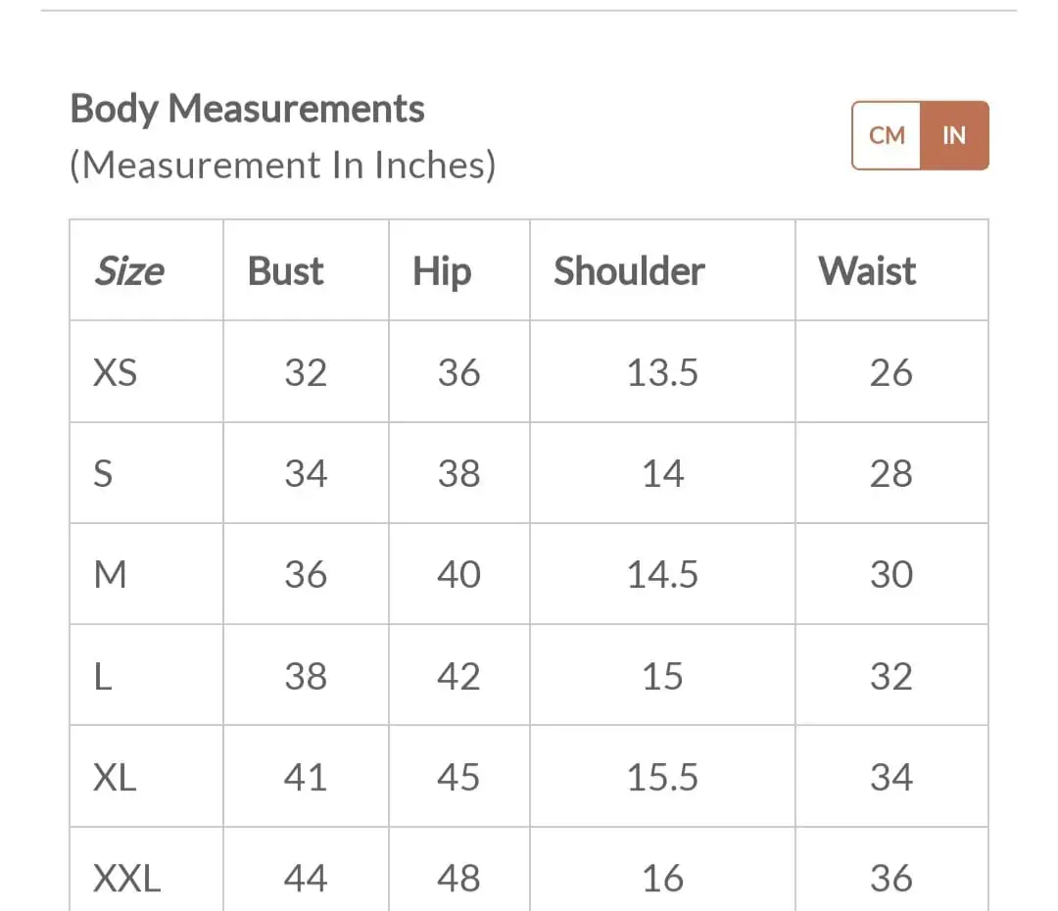
Task: Click the XL bust value 41
Action: [306, 778]
